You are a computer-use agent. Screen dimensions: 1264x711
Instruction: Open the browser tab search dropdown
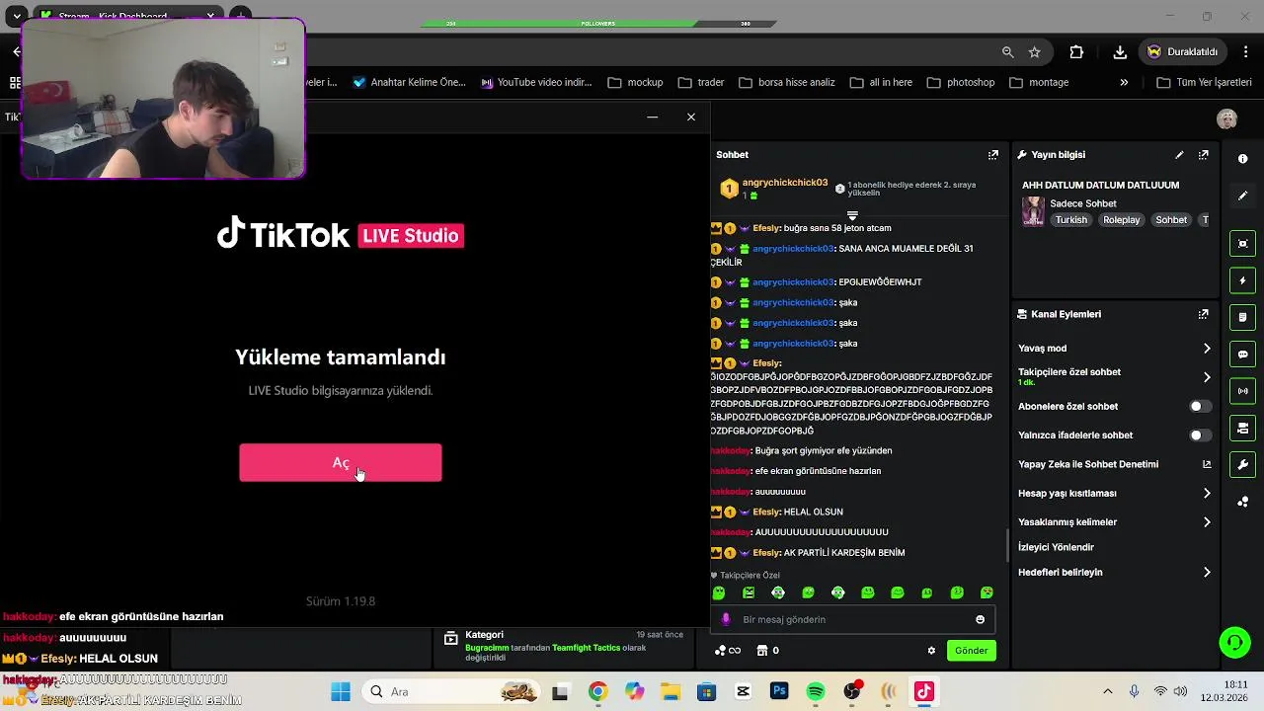[17, 16]
